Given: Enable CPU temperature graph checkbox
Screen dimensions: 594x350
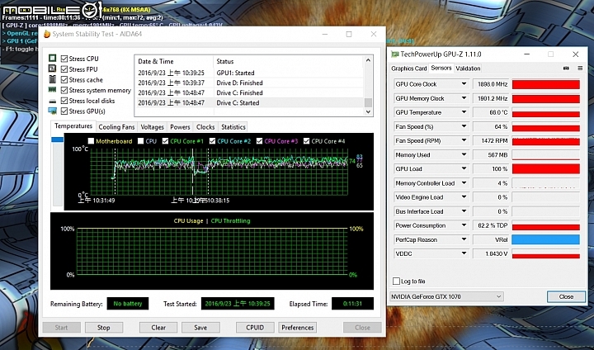Looking at the screenshot, I should [140, 141].
